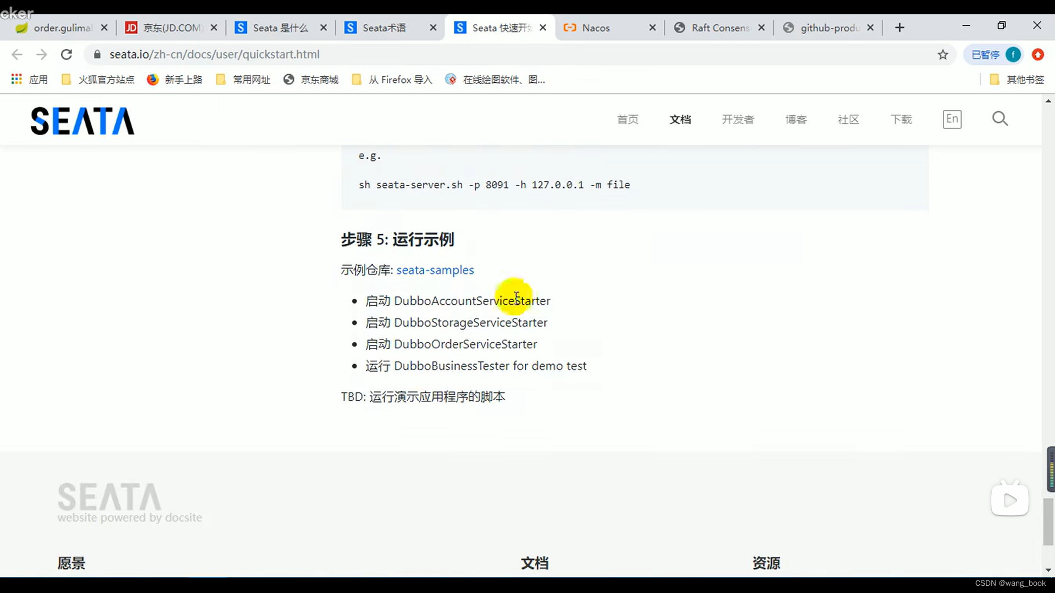Open the 下载 navigation item
The height and width of the screenshot is (593, 1055).
901,119
